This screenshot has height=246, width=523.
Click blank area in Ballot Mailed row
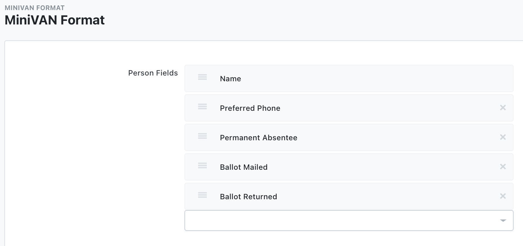[378, 167]
